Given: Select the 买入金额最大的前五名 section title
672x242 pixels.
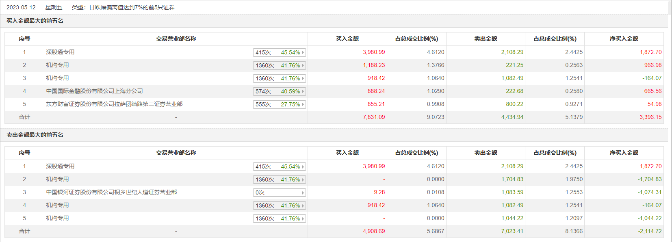Looking at the screenshot, I should coord(35,21).
